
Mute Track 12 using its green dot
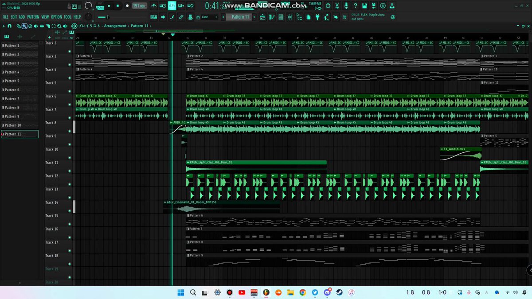(x=70, y=184)
